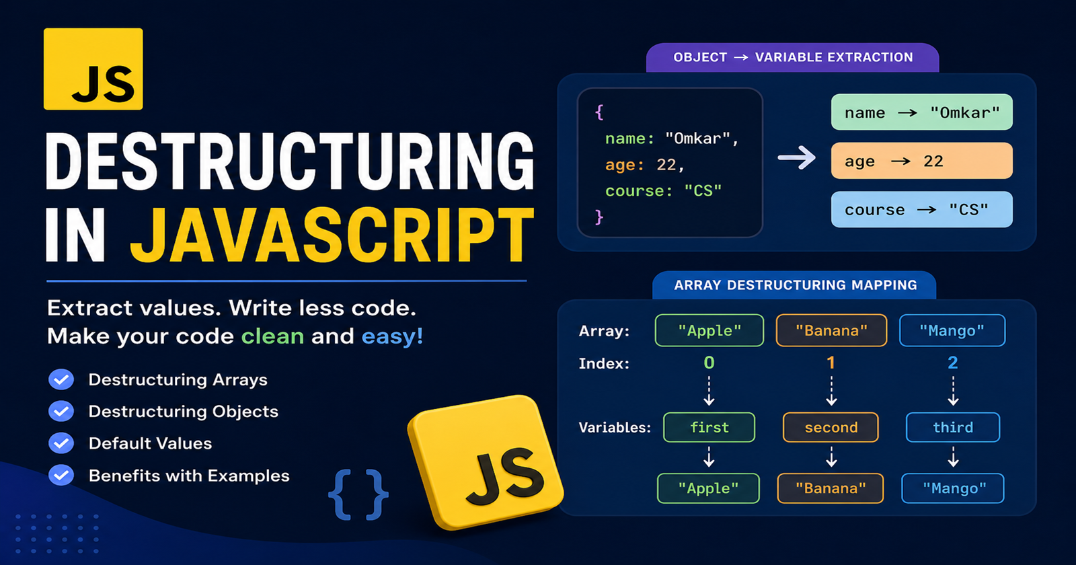Click the "Destructuring Objects" list item text
The image size is (1076, 565).
184,412
